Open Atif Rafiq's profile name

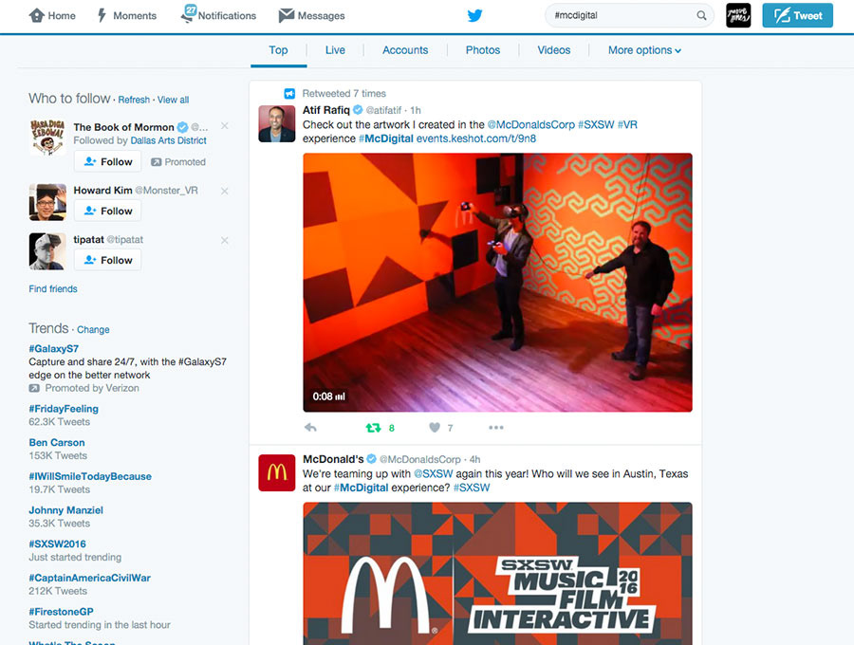coord(326,110)
